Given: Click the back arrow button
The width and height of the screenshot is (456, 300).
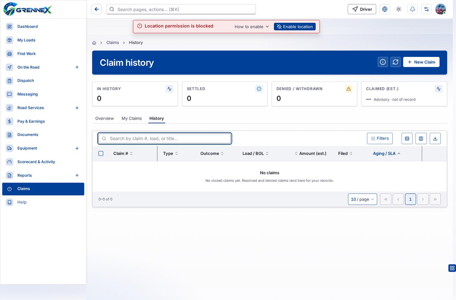Looking at the screenshot, I should pos(97,9).
